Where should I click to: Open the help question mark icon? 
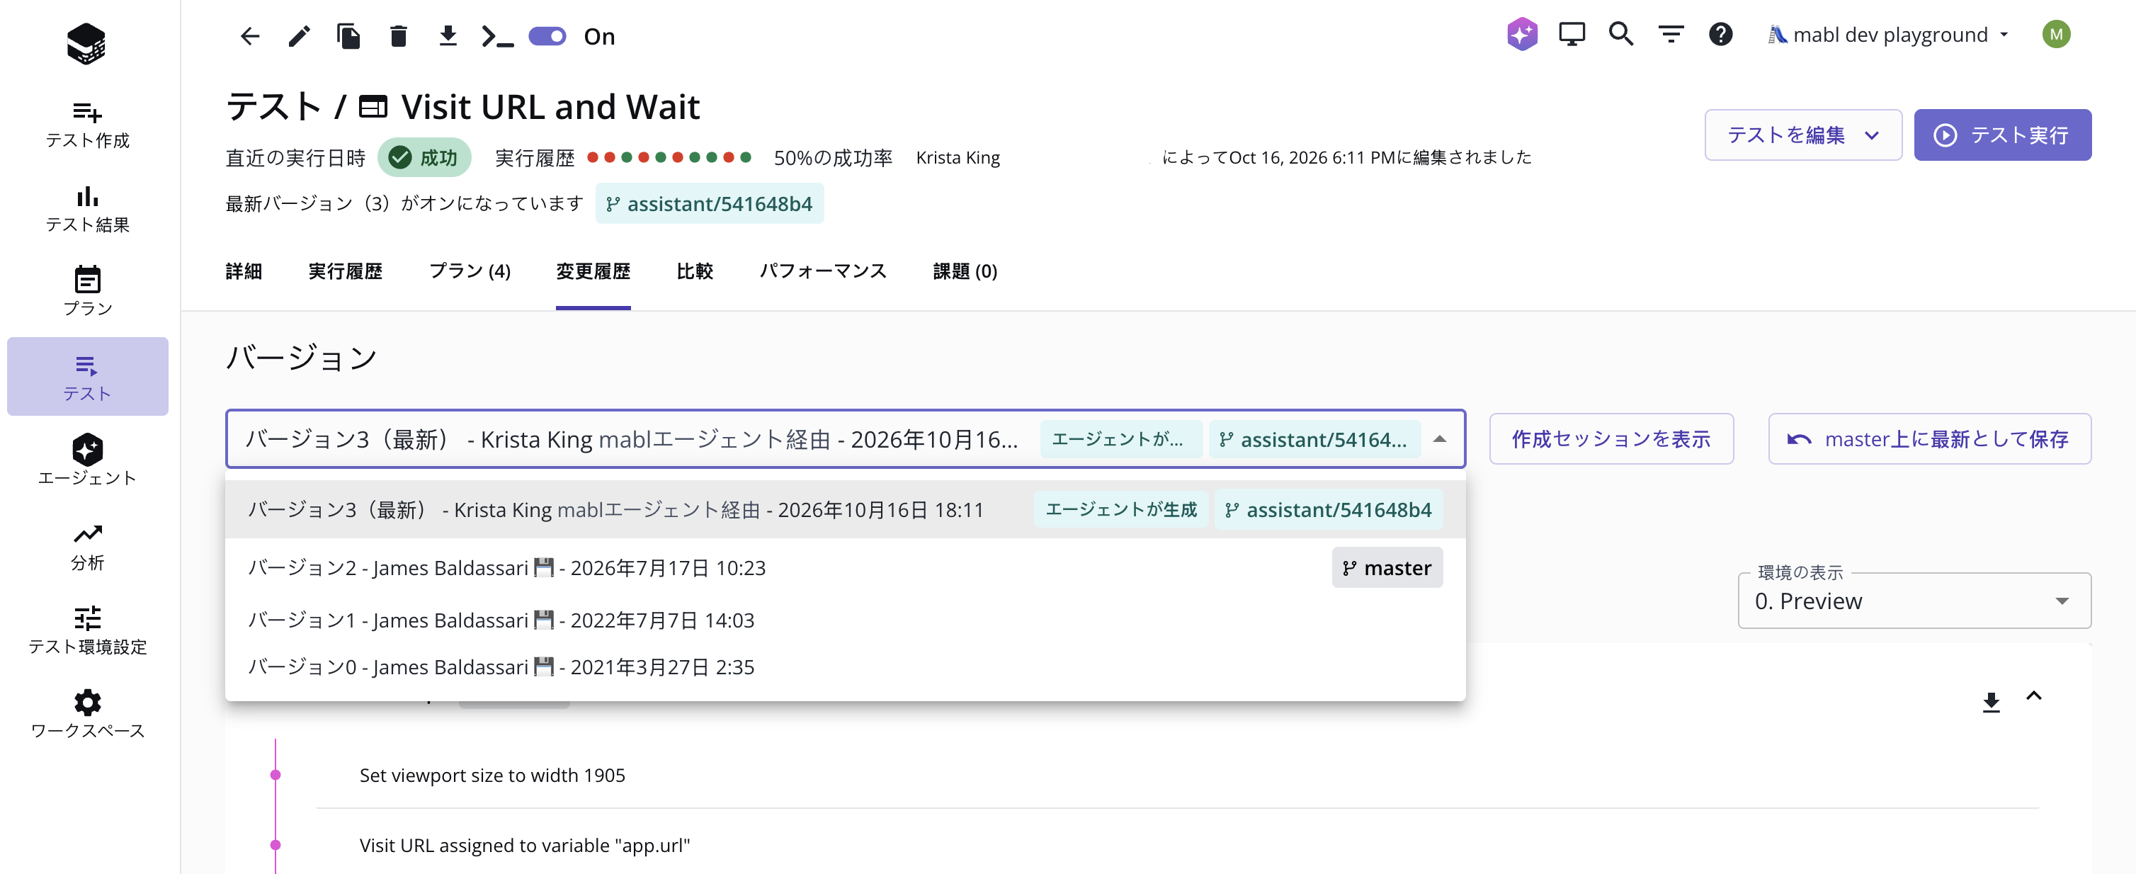coord(1720,34)
